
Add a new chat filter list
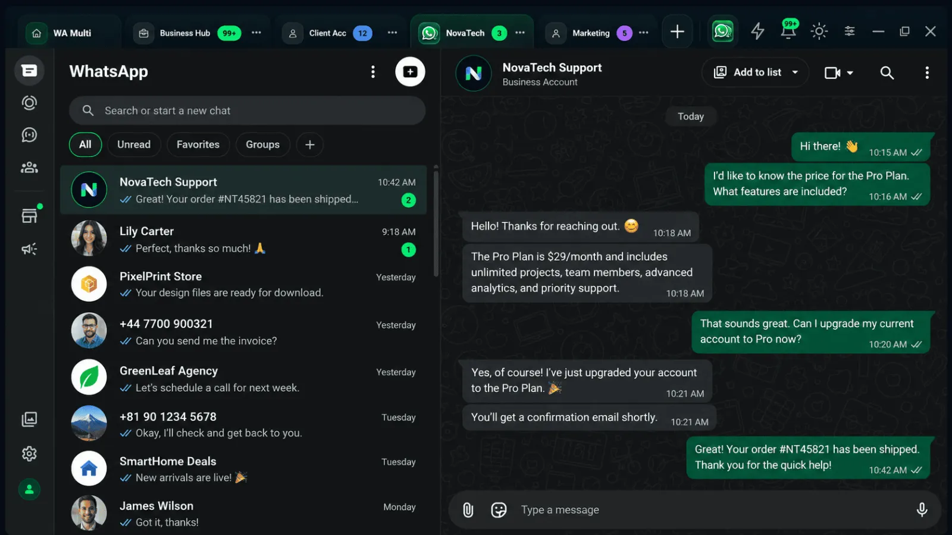pos(309,144)
